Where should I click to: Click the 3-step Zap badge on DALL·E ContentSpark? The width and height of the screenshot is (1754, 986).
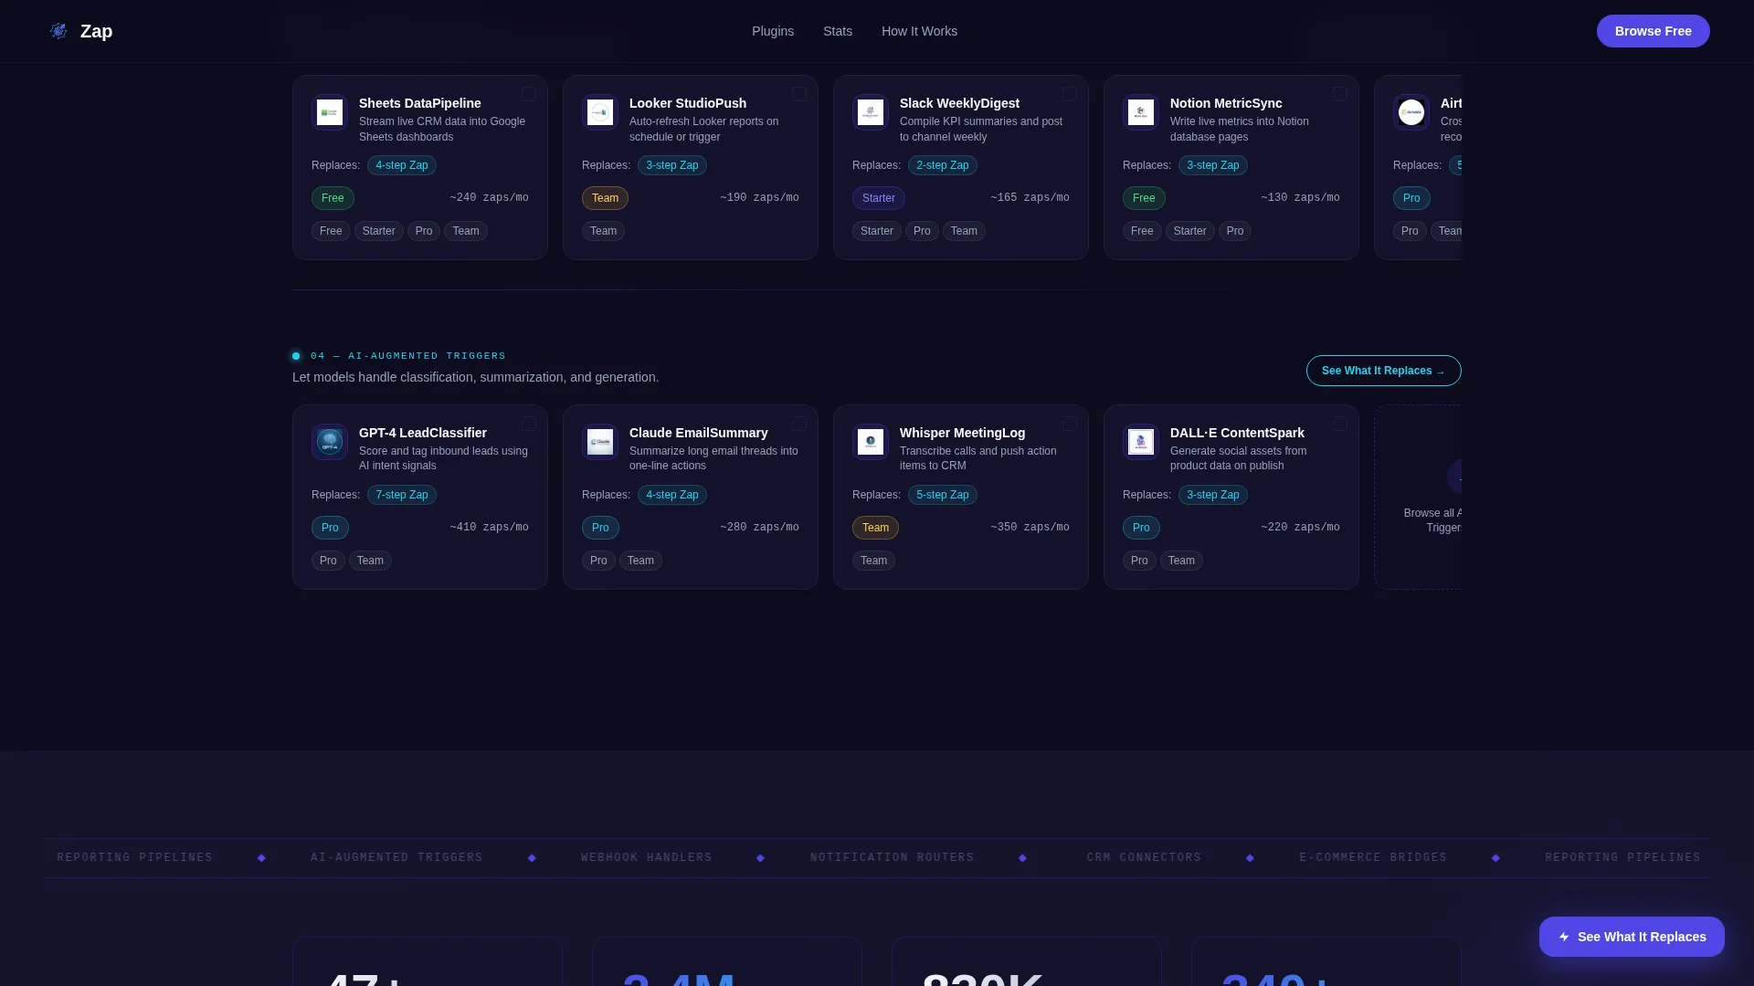pyautogui.click(x=1213, y=495)
